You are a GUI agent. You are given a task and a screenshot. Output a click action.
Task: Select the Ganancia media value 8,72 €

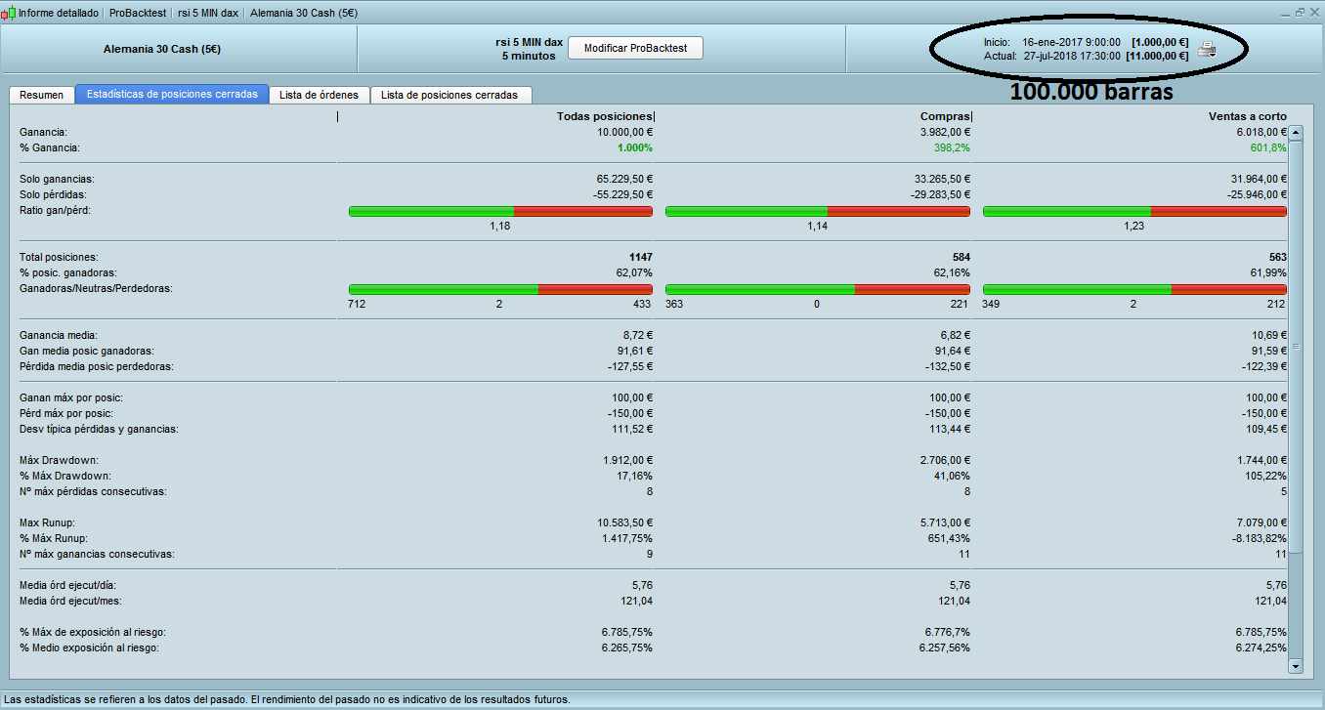point(636,335)
